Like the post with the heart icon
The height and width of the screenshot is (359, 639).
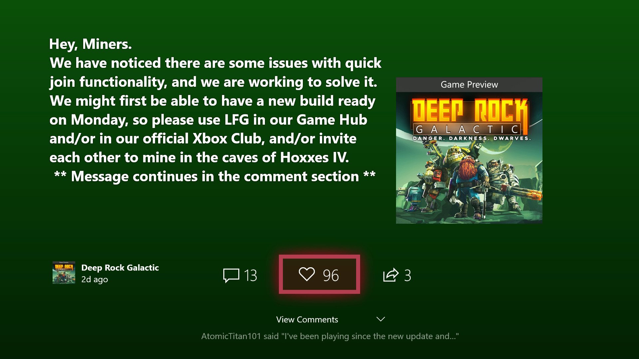(307, 274)
